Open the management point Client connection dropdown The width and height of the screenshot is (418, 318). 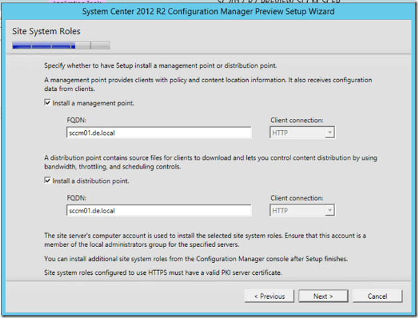pos(302,133)
